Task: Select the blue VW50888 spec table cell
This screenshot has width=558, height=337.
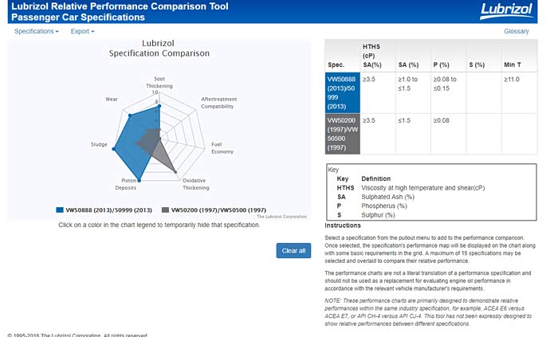Action: [344, 92]
